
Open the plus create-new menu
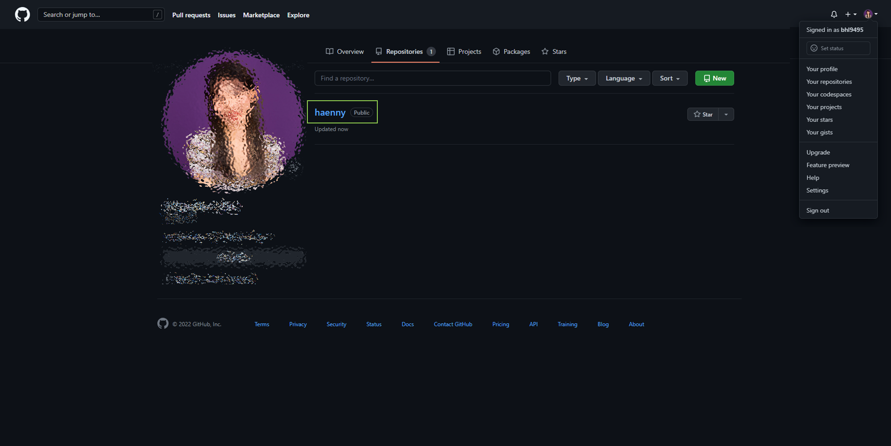tap(850, 14)
